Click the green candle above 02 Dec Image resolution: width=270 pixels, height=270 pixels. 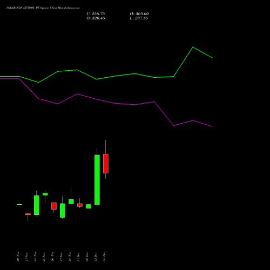[x=89, y=206]
